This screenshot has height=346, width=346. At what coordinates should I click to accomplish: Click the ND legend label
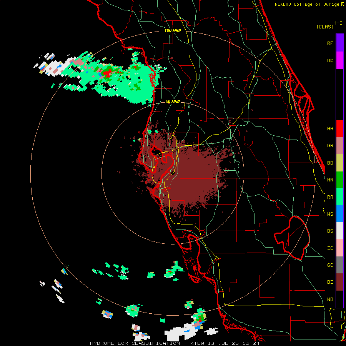(330, 299)
